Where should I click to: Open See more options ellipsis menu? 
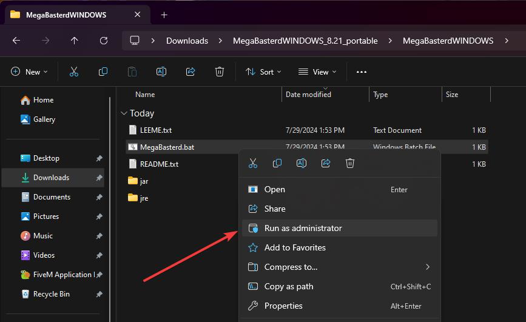[362, 72]
